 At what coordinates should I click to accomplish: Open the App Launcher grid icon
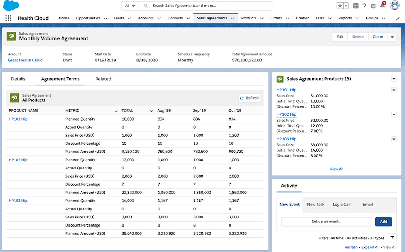pos(9,18)
